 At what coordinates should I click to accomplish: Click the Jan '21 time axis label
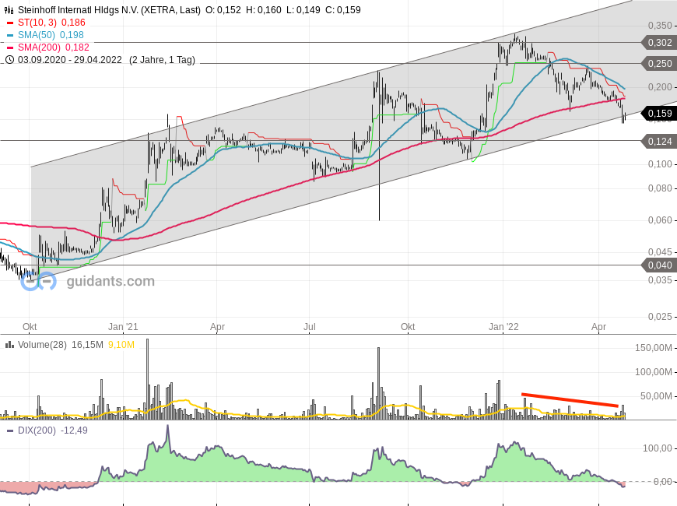pyautogui.click(x=123, y=327)
